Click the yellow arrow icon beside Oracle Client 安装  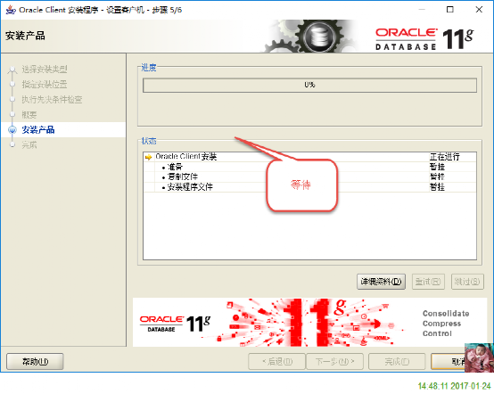[148, 157]
